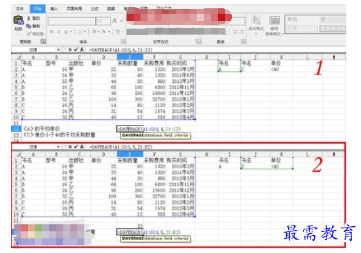Click the Fill Color bucket icon

pos(94,31)
